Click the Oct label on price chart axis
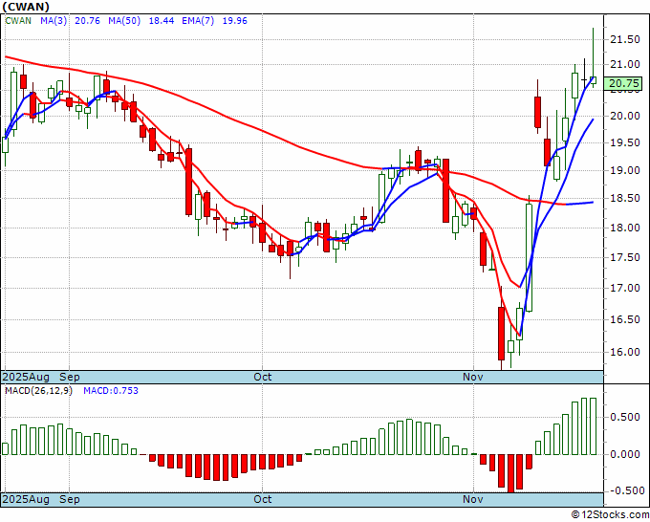Viewport: 650px width, 522px height. point(263,377)
